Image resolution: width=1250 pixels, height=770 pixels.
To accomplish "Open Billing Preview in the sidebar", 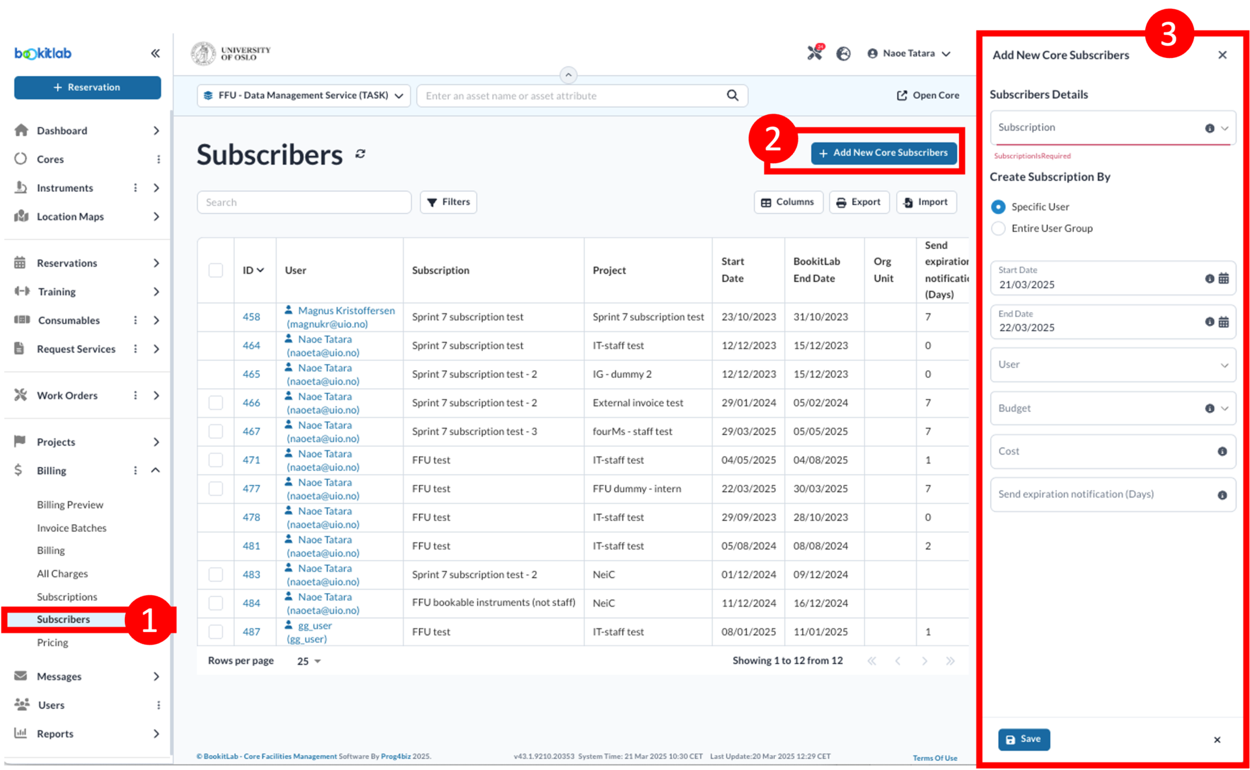I will (70, 505).
